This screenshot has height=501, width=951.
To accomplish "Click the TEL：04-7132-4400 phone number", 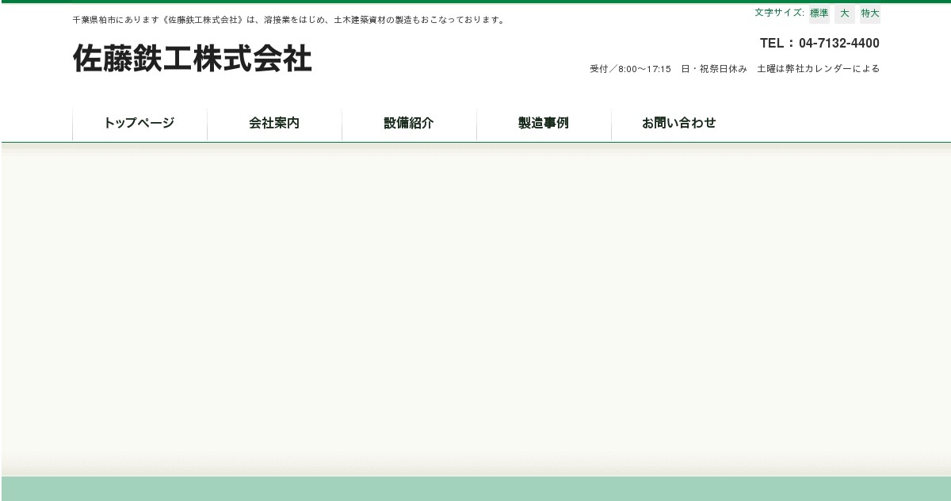I will 819,44.
